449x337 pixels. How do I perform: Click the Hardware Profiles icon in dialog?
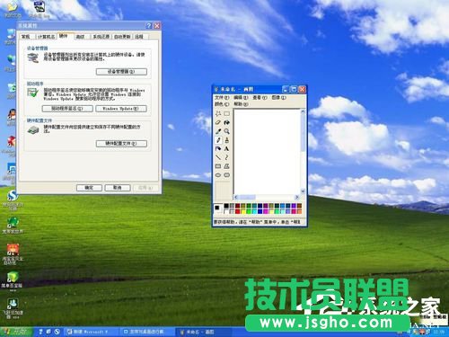click(x=33, y=129)
